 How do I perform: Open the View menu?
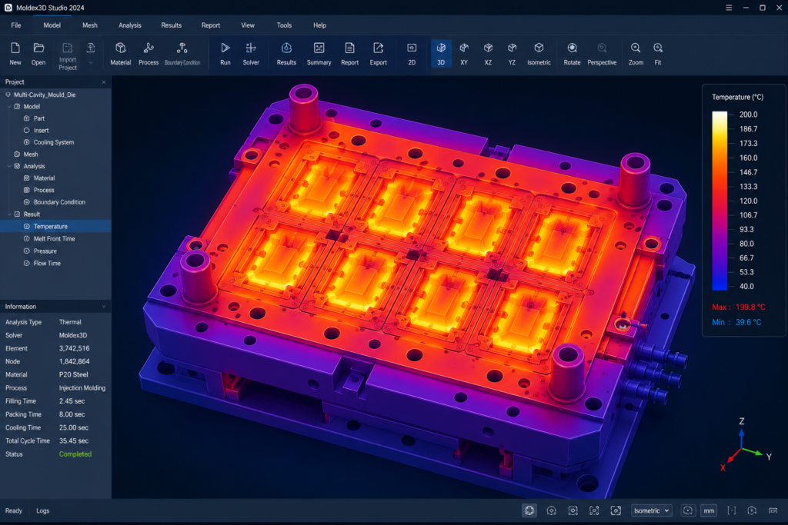[x=248, y=25]
